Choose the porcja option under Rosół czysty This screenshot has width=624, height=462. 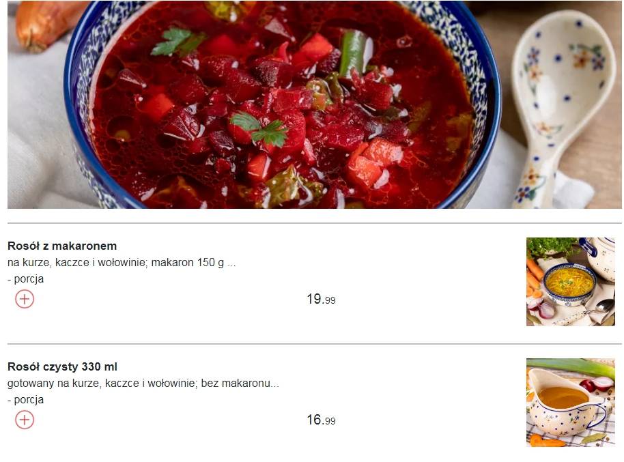pyautogui.click(x=25, y=400)
